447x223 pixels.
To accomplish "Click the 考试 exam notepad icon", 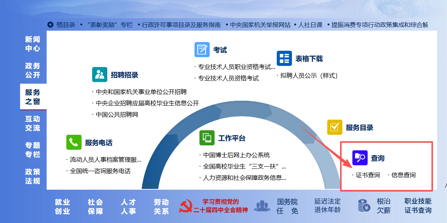I will [202, 50].
